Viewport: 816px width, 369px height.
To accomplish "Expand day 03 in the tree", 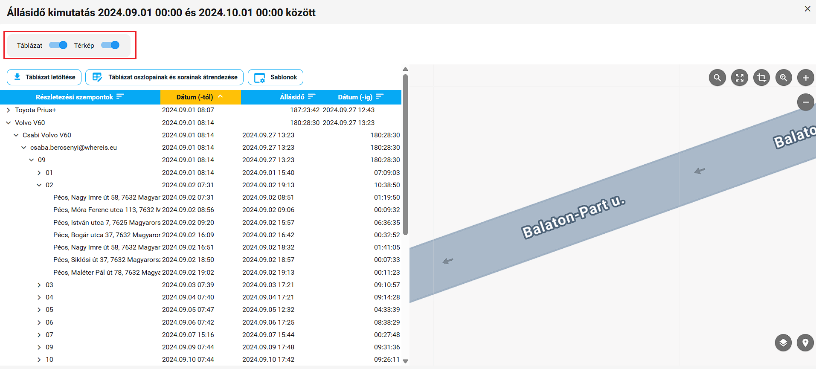I will pyautogui.click(x=39, y=285).
